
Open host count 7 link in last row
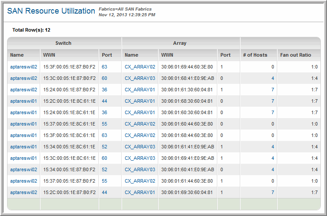tap(273, 192)
